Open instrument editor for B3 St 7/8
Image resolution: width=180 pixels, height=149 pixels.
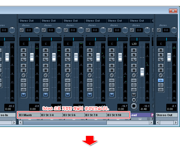click(90, 95)
